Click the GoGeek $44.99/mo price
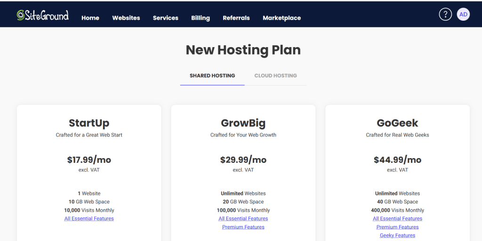This screenshot has height=241, width=482. click(397, 160)
